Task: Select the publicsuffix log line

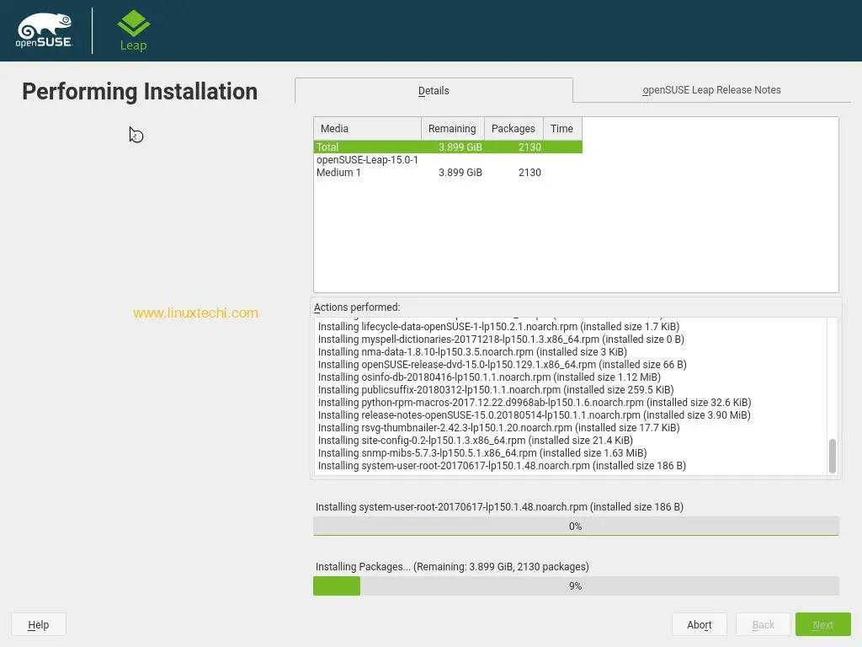Action: point(496,389)
